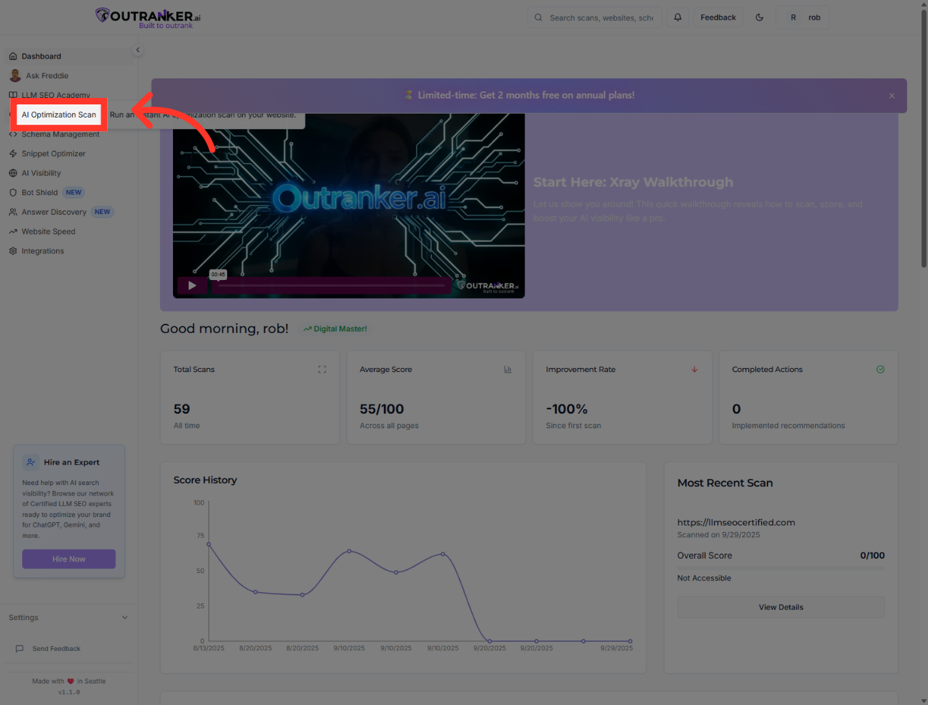Viewport: 928px width, 705px height.
Task: Toggle dark mode with the moon icon
Action: pyautogui.click(x=759, y=17)
